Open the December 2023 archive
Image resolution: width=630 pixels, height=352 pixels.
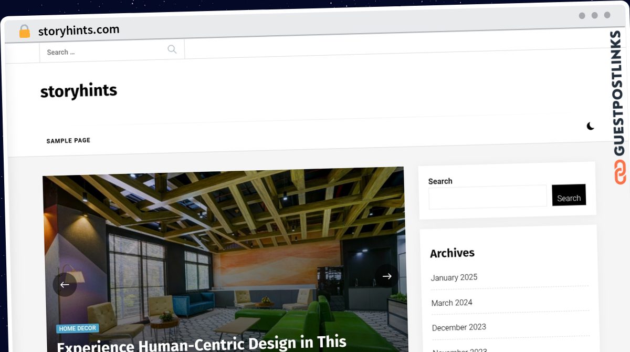[459, 327]
